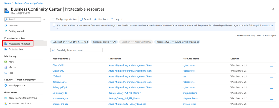Click the Alerts icon in sidebar
The height and width of the screenshot is (108, 279).
tap(6, 62)
